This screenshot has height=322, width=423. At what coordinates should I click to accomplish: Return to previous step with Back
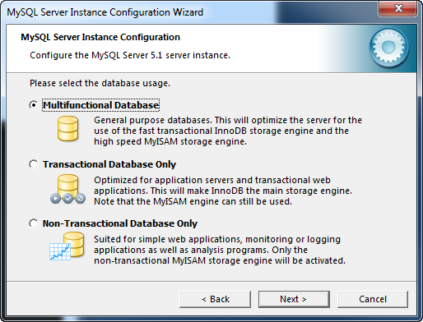215,299
